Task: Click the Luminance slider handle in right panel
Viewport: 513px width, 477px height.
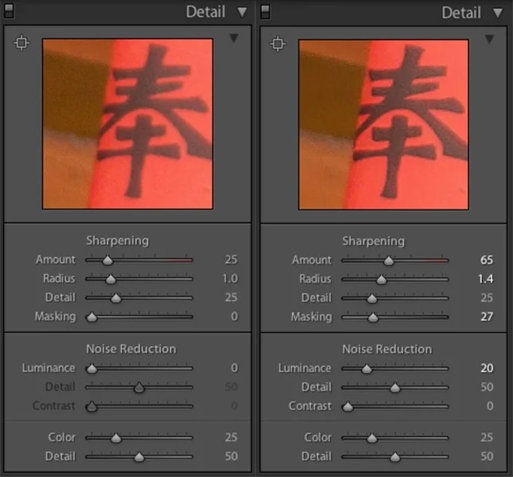Action: (367, 369)
